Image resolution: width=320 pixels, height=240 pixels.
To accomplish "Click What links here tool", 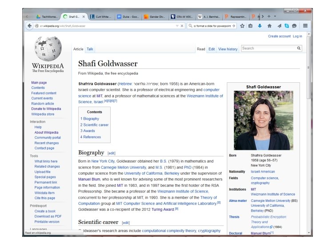I will [46, 161].
